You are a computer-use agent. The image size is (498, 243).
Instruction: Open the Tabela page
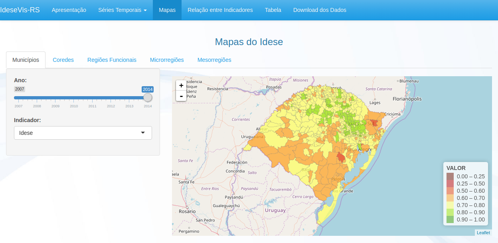click(273, 10)
